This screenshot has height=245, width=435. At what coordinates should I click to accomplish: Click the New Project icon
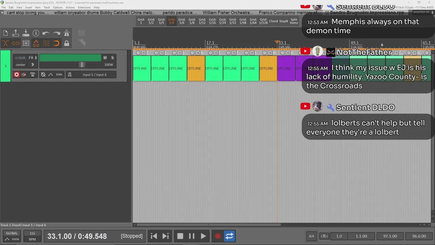(x=5, y=33)
